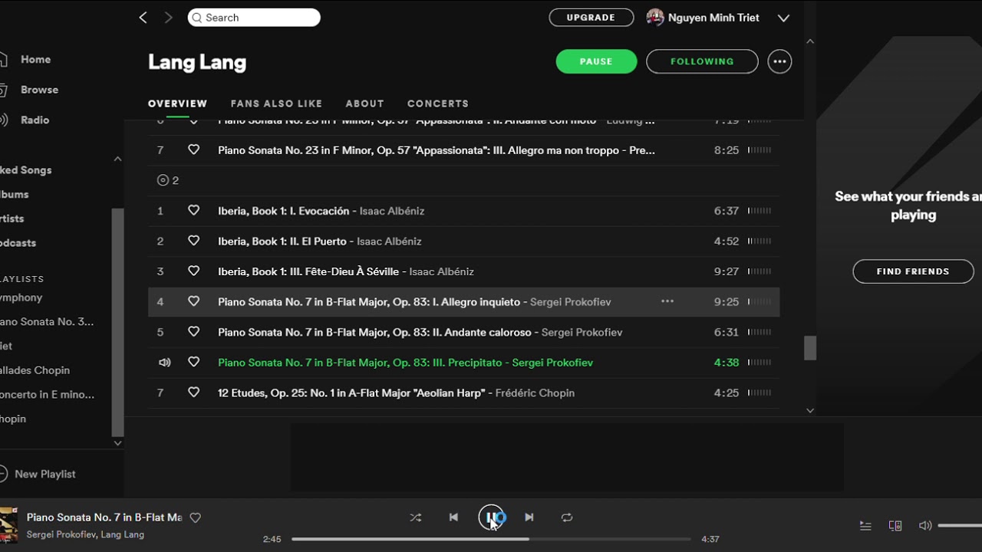Go back with the left arrow

[x=143, y=18]
